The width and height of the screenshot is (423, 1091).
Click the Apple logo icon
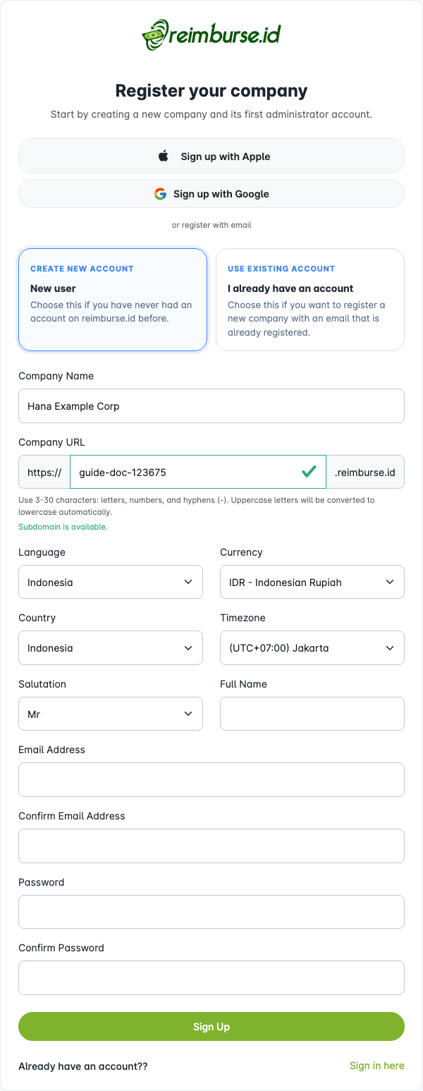pyautogui.click(x=163, y=156)
